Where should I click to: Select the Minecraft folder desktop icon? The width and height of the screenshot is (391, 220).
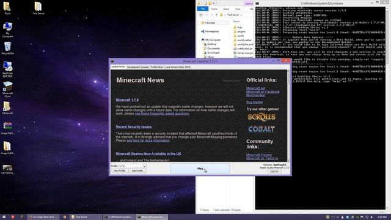[7, 108]
